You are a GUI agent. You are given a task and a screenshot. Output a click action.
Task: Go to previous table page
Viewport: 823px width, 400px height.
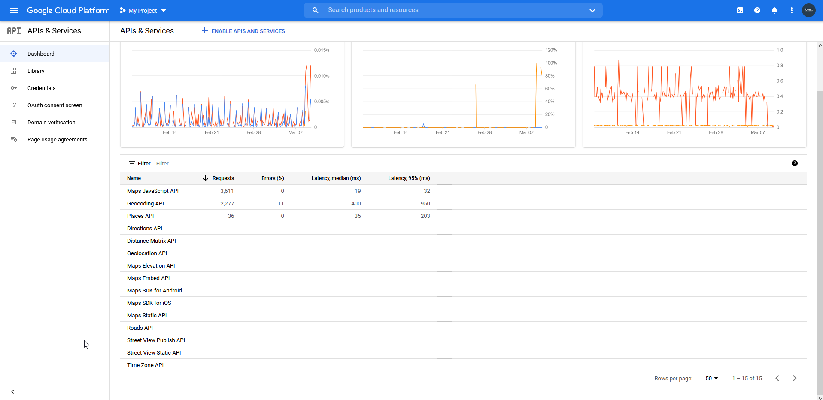click(777, 378)
